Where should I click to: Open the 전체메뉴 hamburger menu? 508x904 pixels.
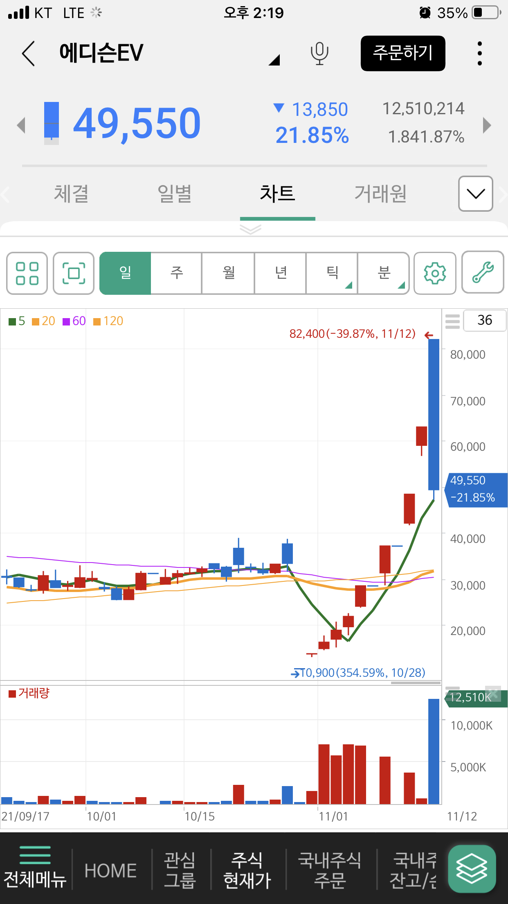click(35, 868)
